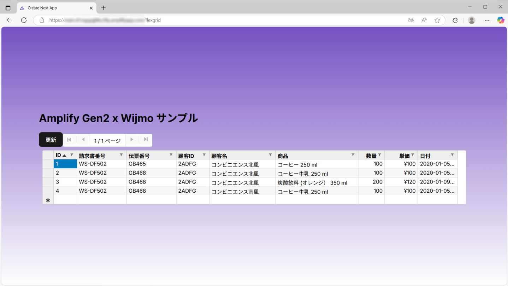Viewport: 508px width, 286px height.
Task: Select ID cell with value 3
Action: (x=65, y=182)
